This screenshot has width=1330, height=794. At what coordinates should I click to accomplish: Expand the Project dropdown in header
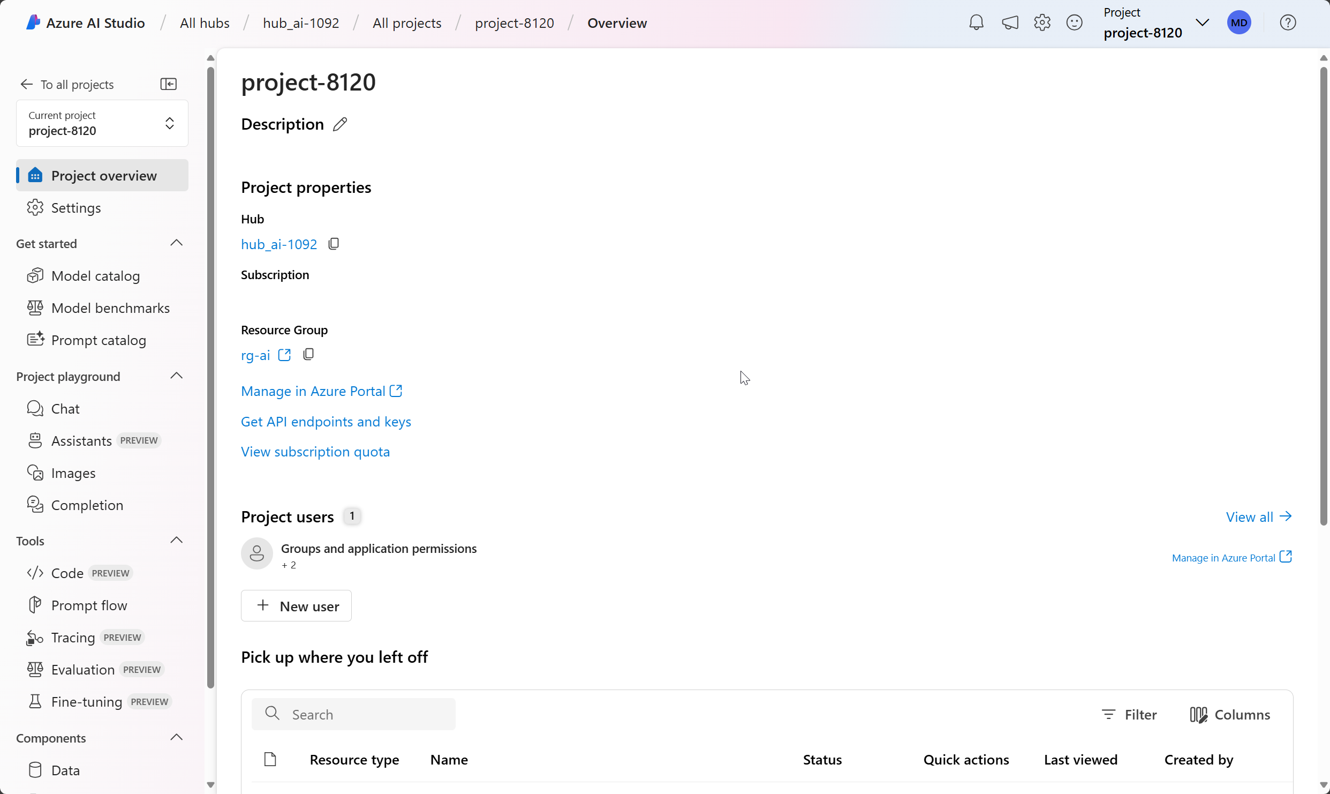point(1203,23)
